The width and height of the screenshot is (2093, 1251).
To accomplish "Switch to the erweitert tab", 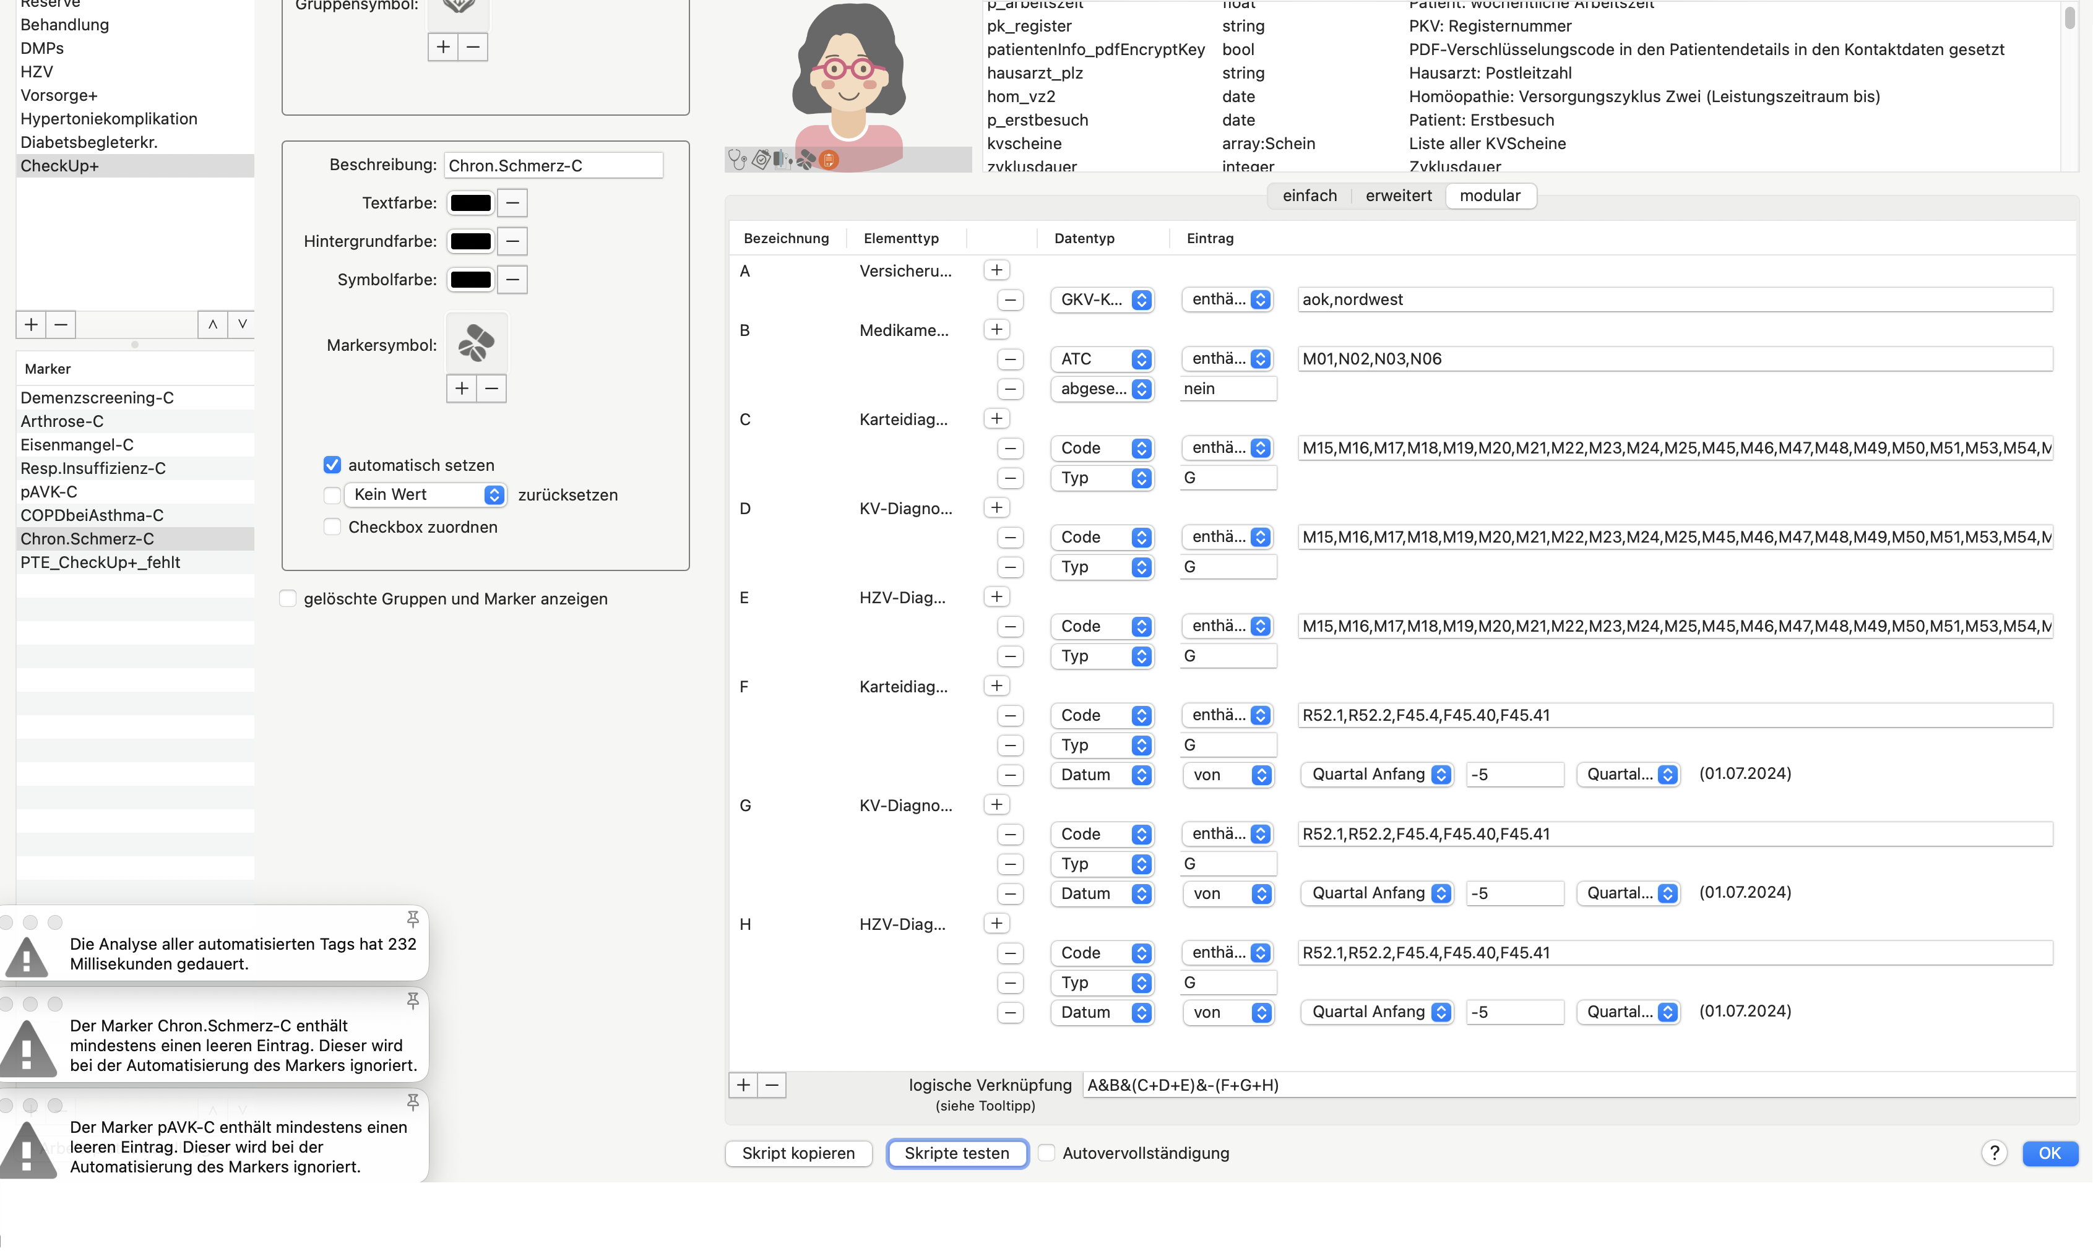I will [x=1398, y=196].
